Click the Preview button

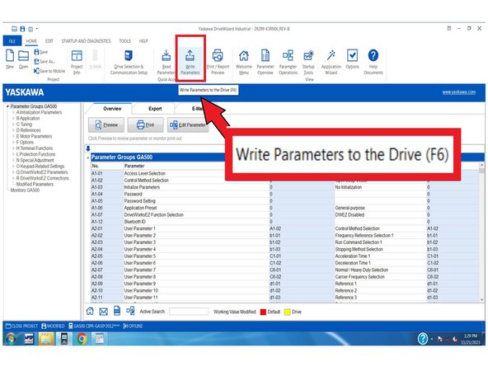click(106, 124)
